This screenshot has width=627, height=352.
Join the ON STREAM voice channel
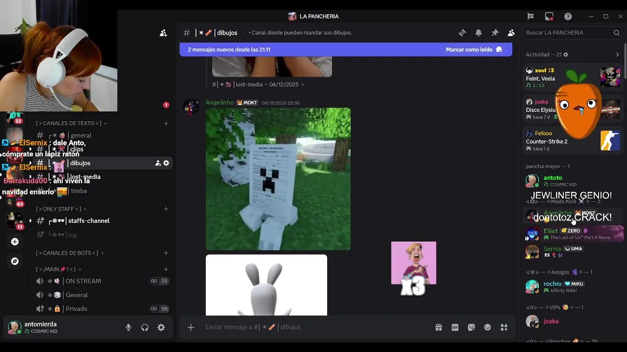(103, 281)
